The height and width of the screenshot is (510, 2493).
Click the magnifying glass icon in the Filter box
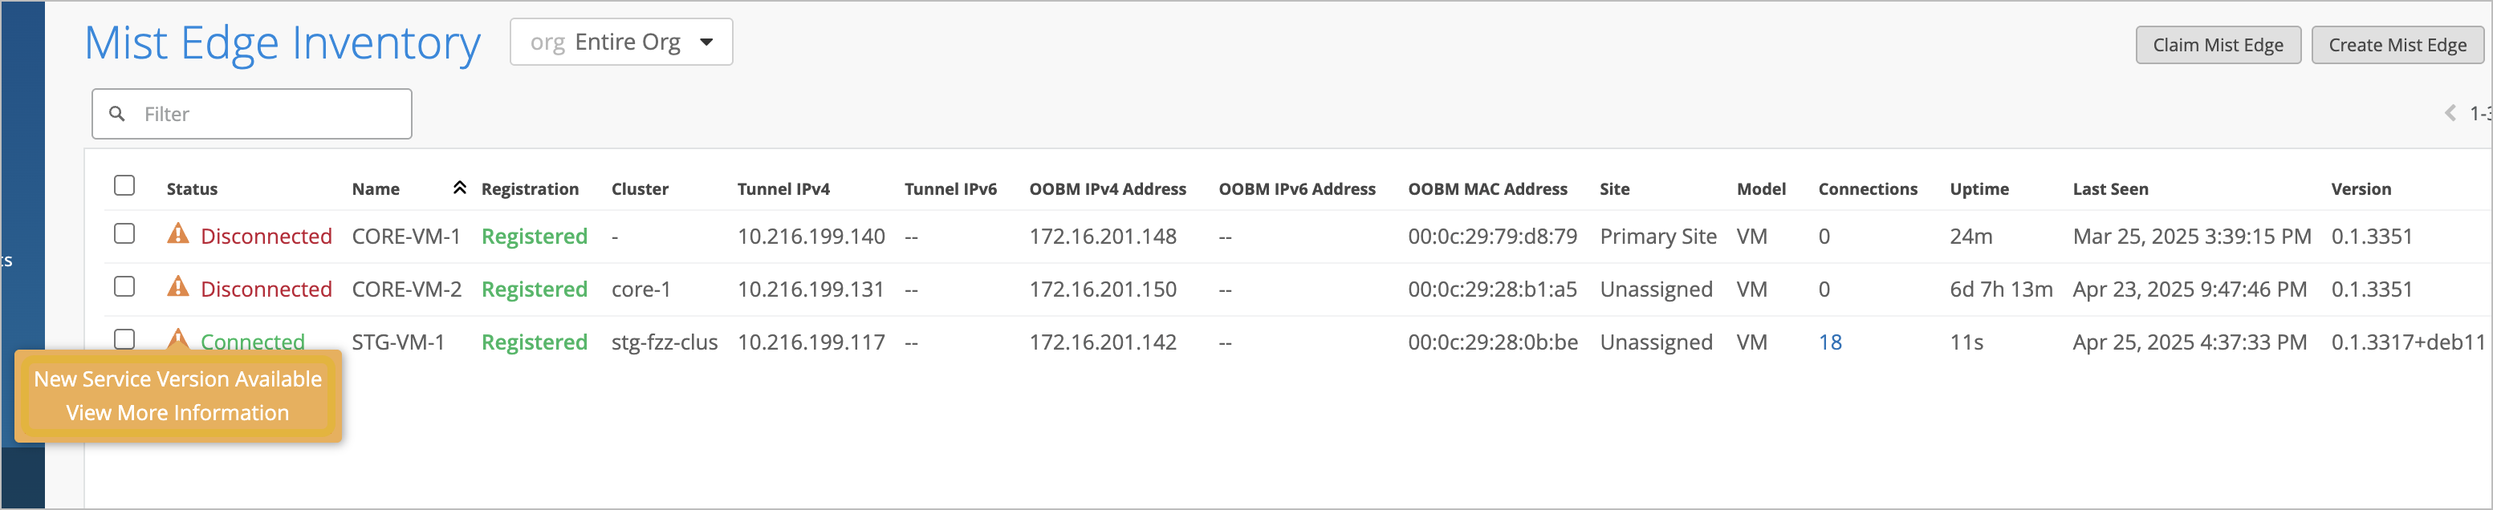(118, 113)
